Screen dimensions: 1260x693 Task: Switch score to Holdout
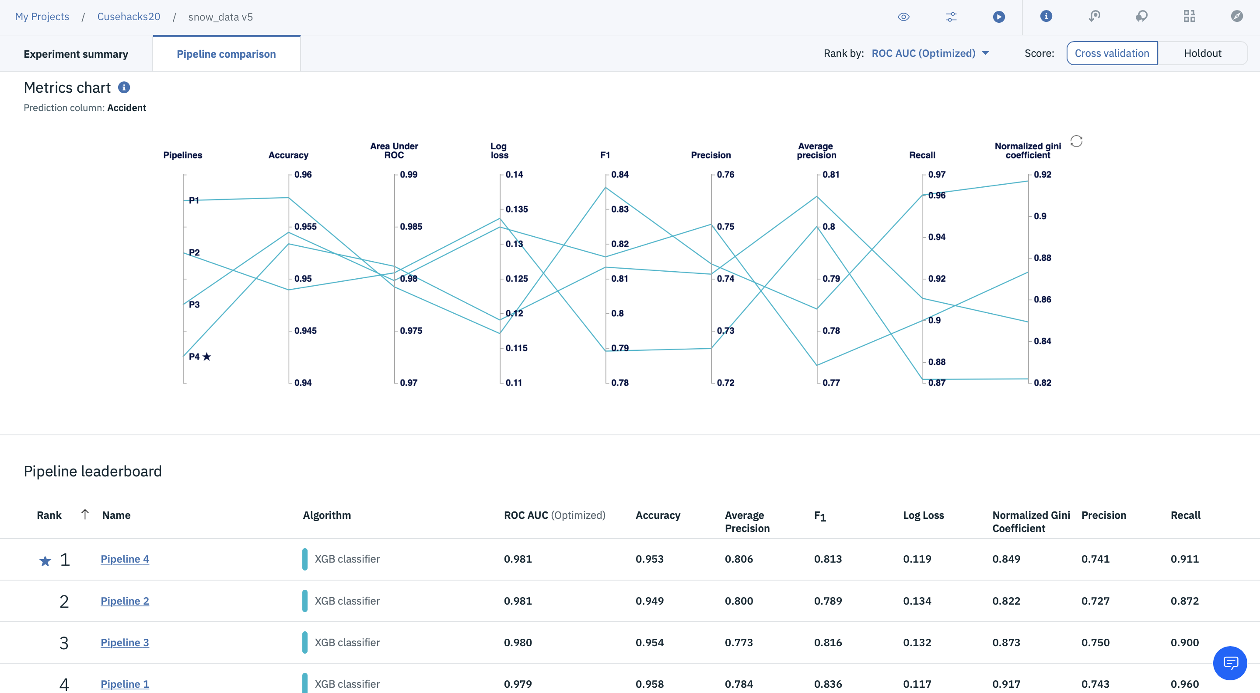click(1202, 53)
